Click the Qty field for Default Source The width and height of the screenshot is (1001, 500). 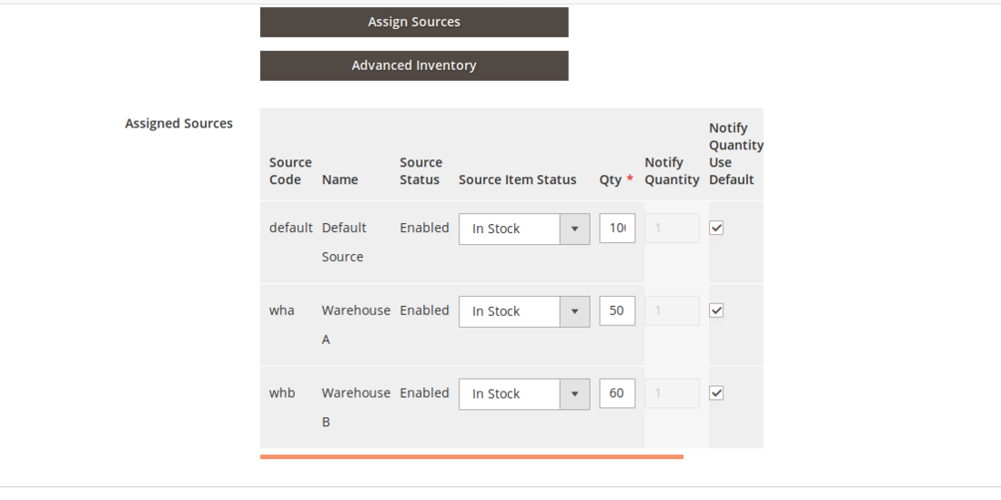(617, 229)
